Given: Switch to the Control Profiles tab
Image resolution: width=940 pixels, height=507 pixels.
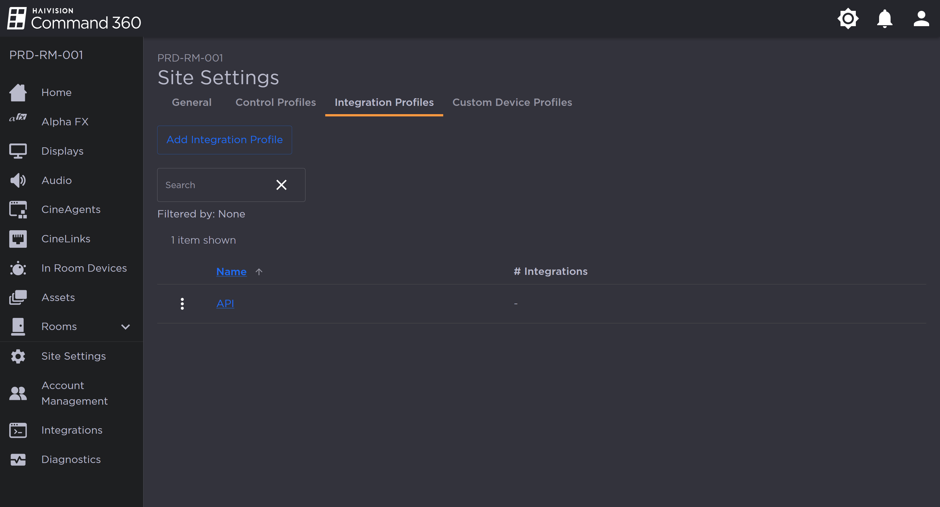Looking at the screenshot, I should [275, 103].
